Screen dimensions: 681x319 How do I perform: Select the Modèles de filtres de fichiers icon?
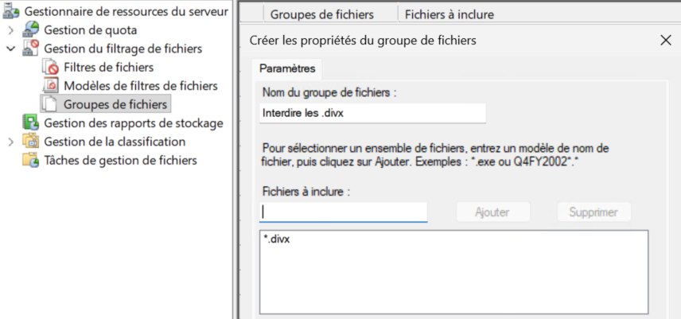[x=50, y=86]
